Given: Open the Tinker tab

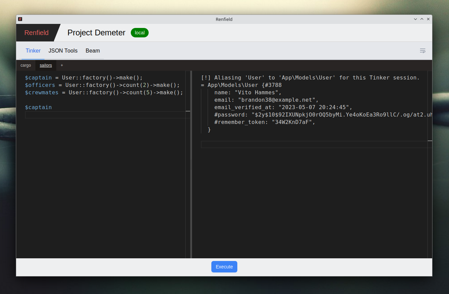Looking at the screenshot, I should point(33,51).
